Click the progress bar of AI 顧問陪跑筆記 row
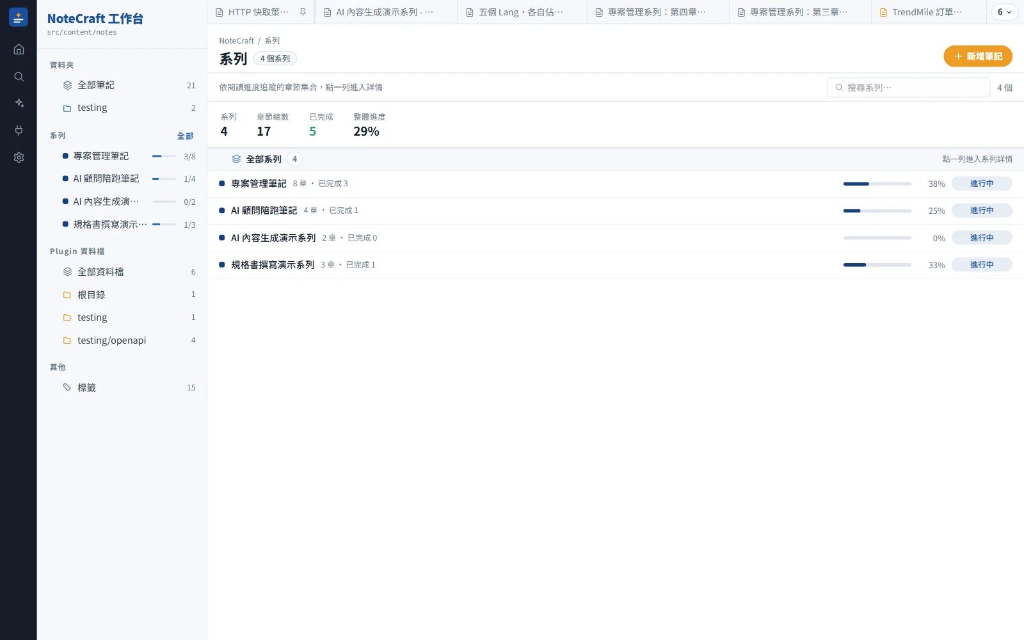The width and height of the screenshot is (1024, 640). (x=877, y=211)
